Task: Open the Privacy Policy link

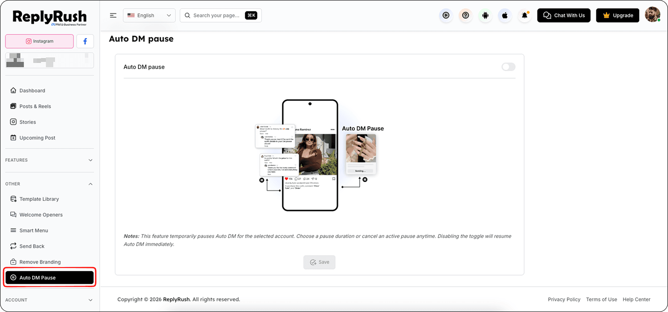Action: (x=564, y=300)
